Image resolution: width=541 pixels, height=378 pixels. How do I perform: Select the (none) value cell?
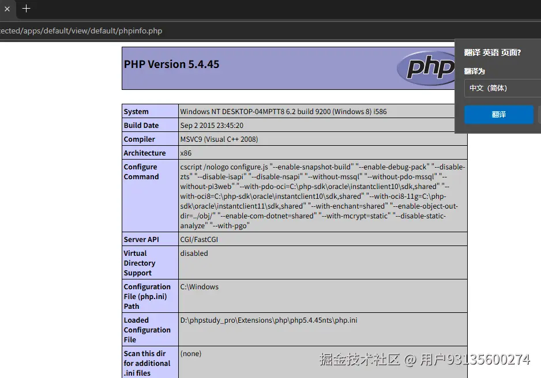point(322,362)
